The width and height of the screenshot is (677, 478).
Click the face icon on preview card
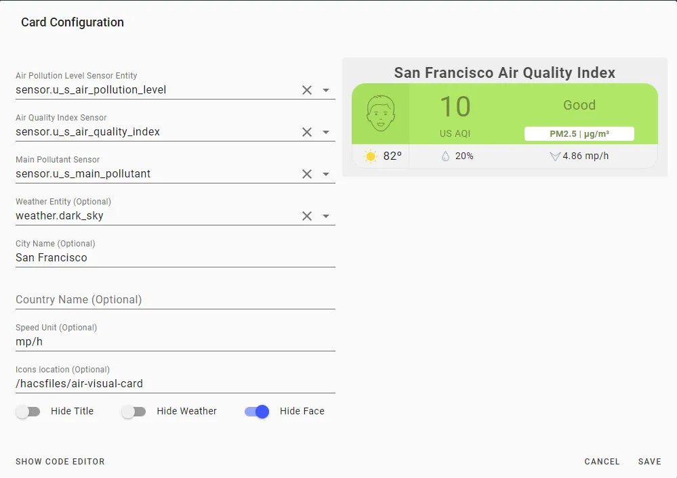click(x=380, y=114)
